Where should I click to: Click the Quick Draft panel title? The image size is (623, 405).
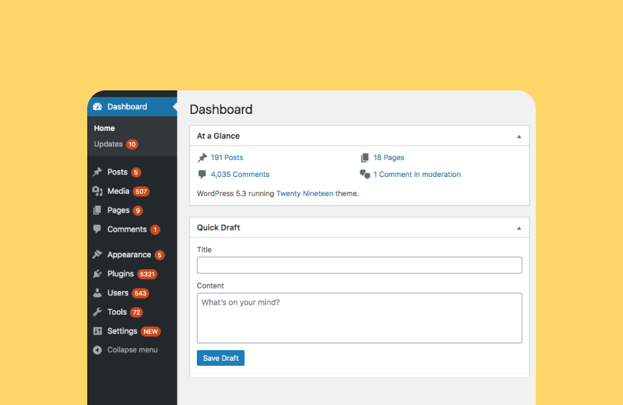pyautogui.click(x=219, y=228)
